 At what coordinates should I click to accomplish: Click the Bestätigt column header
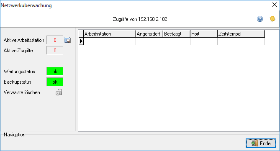pyautogui.click(x=177, y=34)
